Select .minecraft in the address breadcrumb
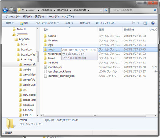 [x=80, y=10]
